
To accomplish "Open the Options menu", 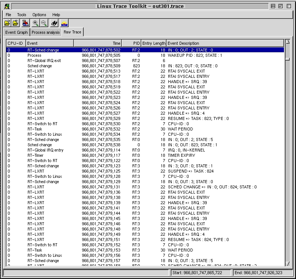I will click(39, 15).
